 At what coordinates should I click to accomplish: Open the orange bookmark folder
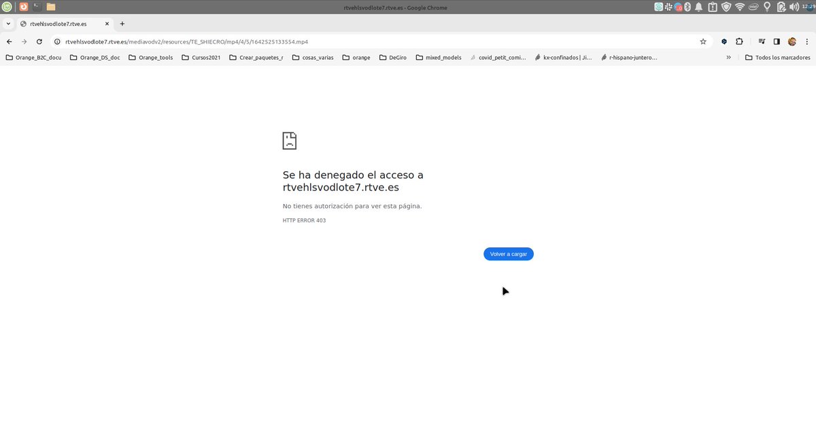[x=356, y=58]
